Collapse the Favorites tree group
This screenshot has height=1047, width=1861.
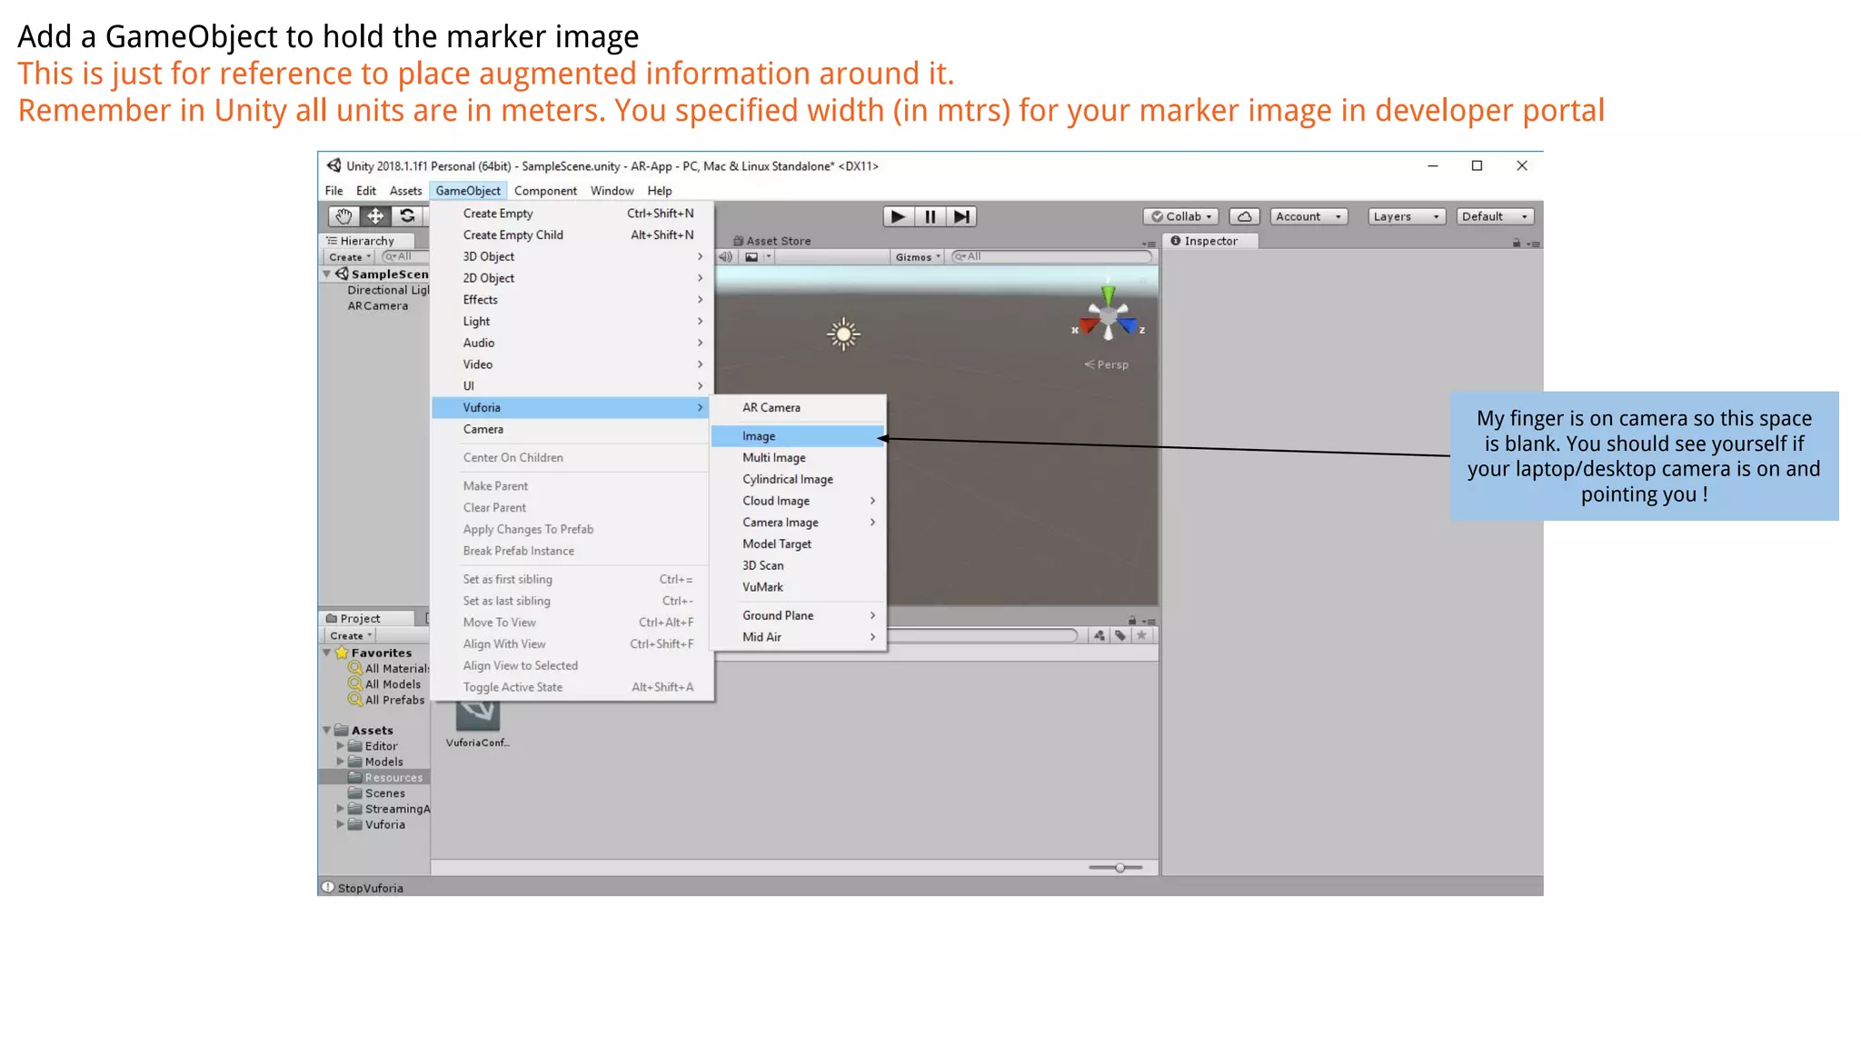click(326, 653)
